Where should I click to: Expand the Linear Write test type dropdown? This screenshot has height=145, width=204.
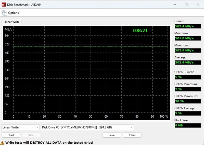20,127
